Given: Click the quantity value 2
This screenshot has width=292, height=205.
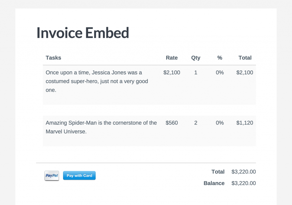Looking at the screenshot, I should [x=196, y=123].
